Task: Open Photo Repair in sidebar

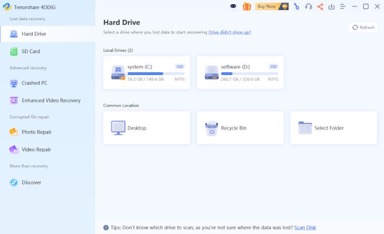Action: (x=36, y=132)
